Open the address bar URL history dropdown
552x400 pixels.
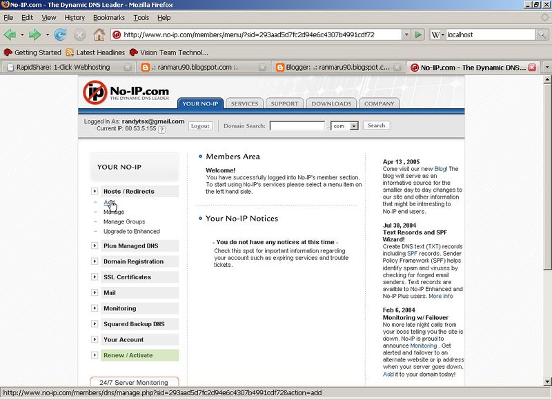tap(406, 34)
